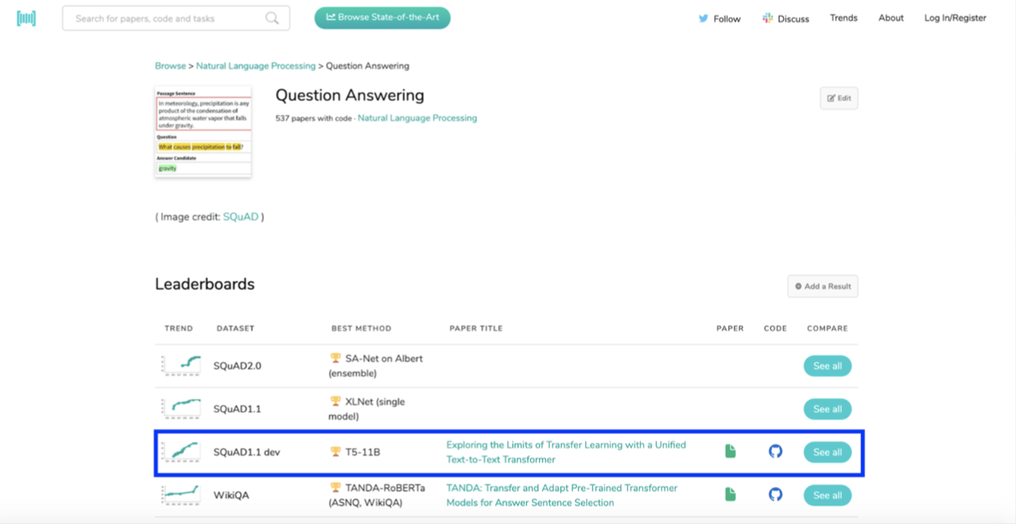Image resolution: width=1016 pixels, height=524 pixels.
Task: Click Browse State-of-the-Art button
Action: click(382, 17)
